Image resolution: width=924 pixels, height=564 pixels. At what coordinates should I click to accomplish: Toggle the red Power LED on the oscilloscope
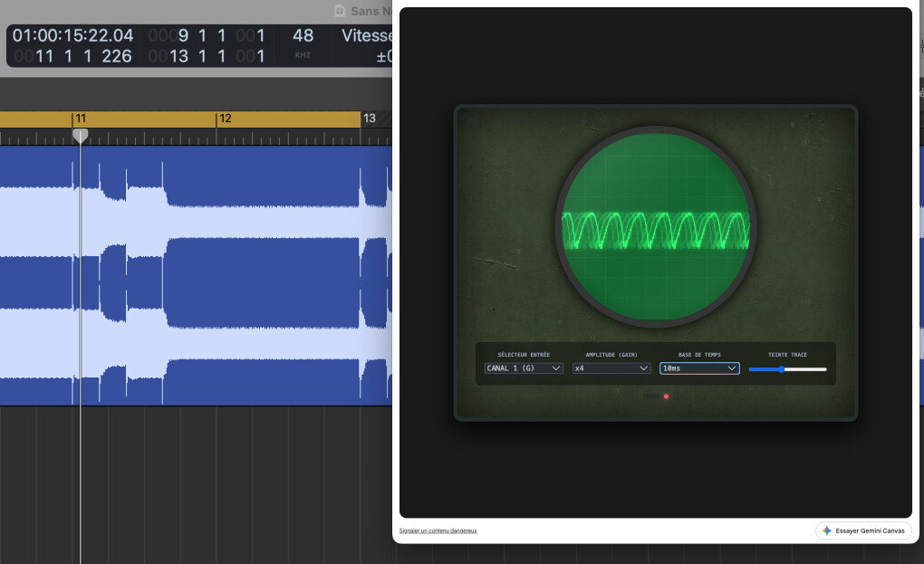point(666,397)
